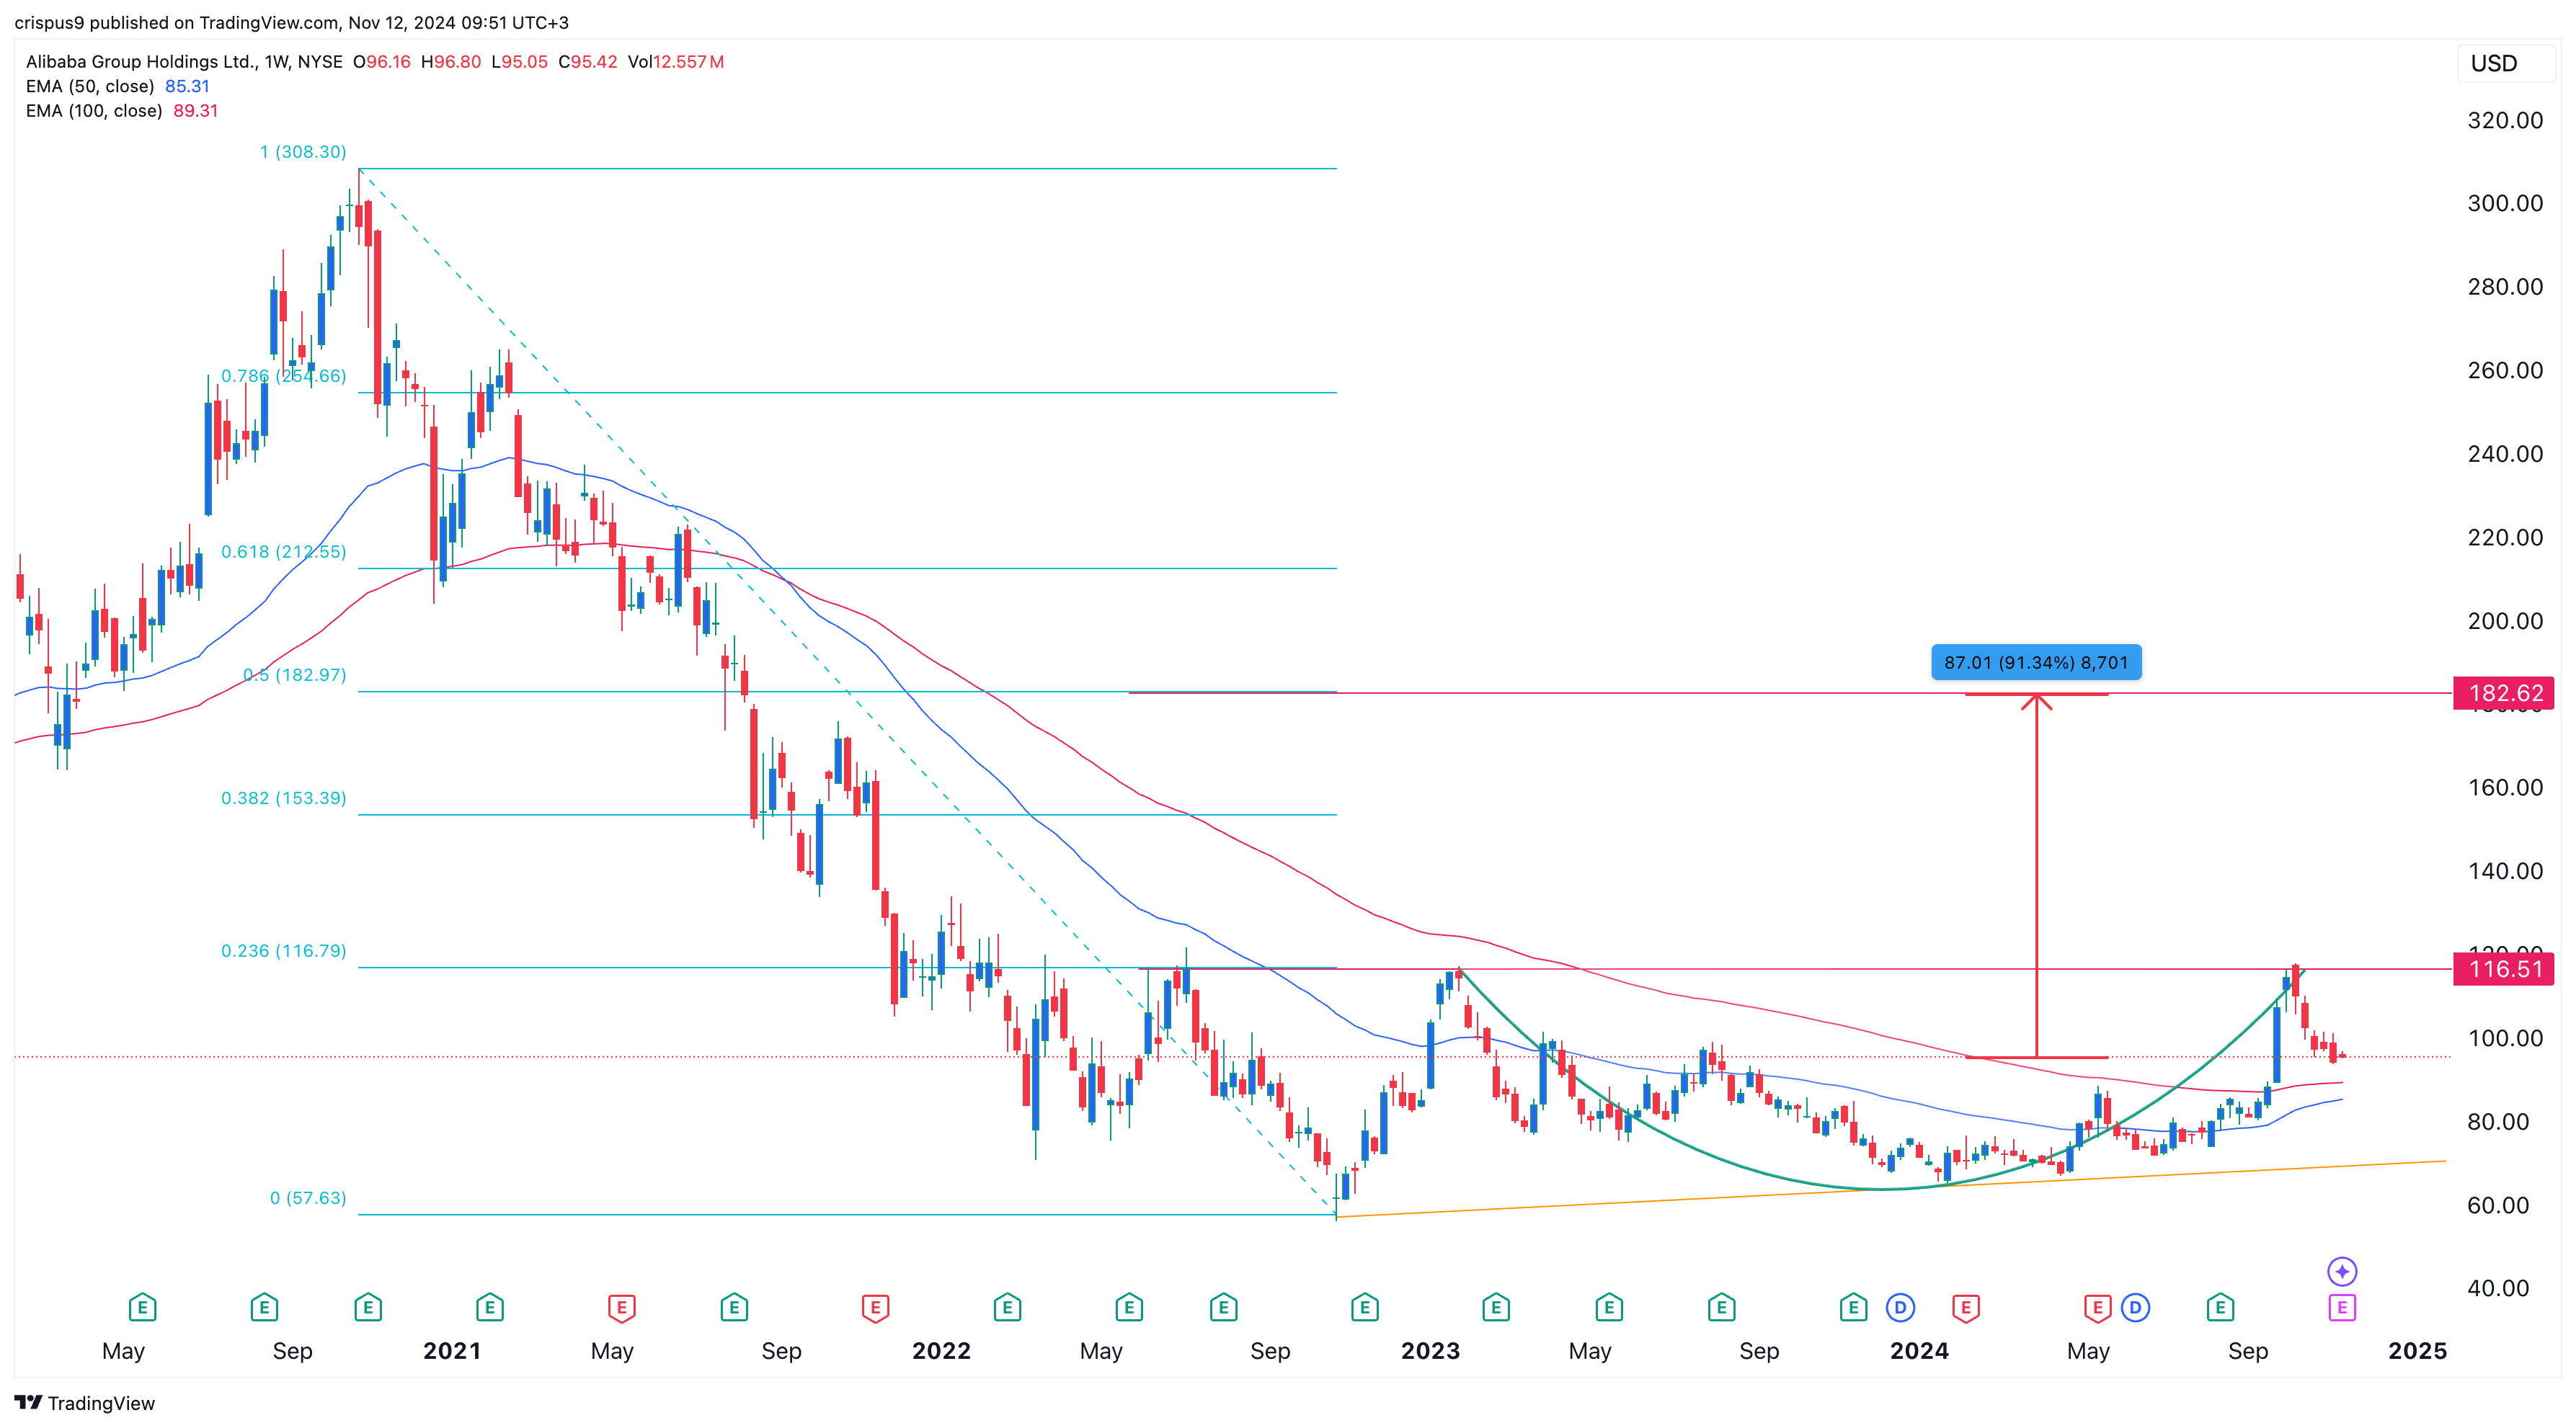Click the green earnings marker before Sep 2021
The height and width of the screenshot is (1428, 2576).
(x=734, y=1307)
